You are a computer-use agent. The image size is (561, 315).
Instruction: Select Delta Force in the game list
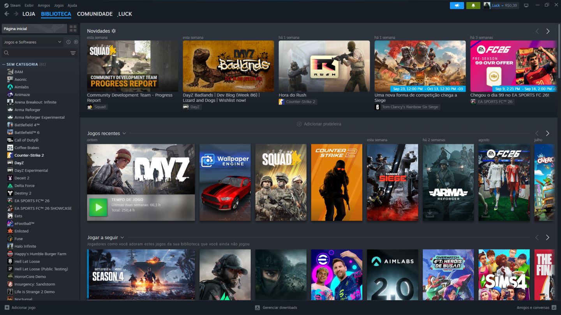[24, 185]
